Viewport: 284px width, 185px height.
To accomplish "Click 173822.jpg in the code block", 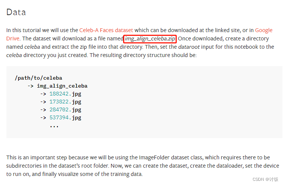I will point(65,102).
